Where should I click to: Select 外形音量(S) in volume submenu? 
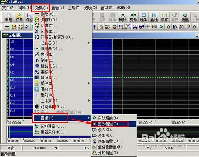(114, 153)
